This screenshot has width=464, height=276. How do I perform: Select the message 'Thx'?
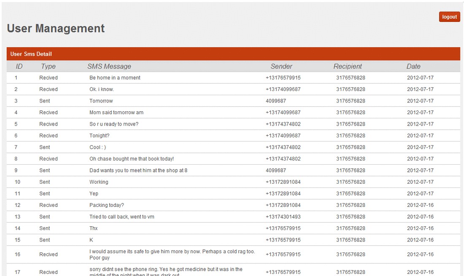pos(94,228)
